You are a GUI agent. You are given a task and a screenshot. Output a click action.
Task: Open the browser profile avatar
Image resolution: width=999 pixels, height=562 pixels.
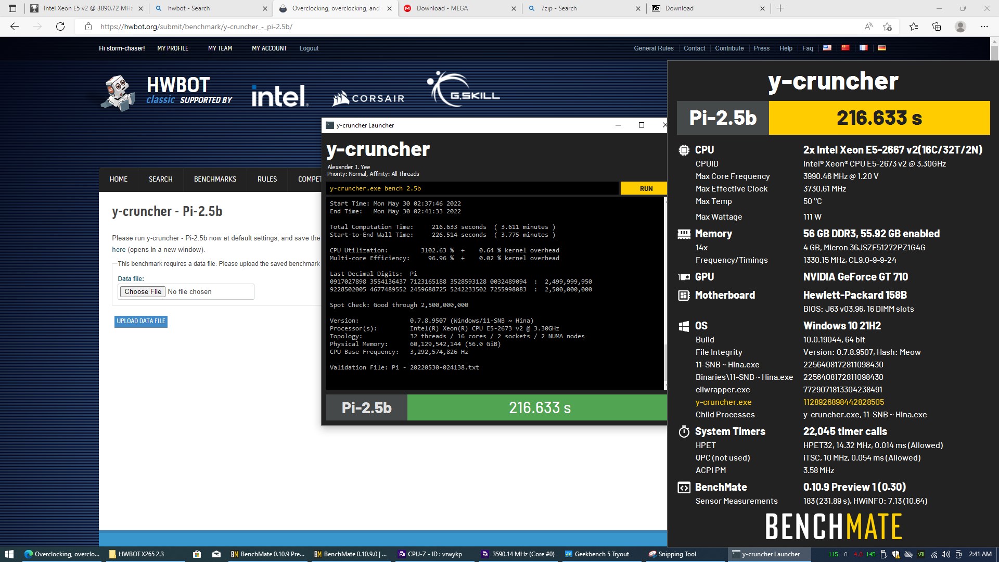pyautogui.click(x=960, y=27)
